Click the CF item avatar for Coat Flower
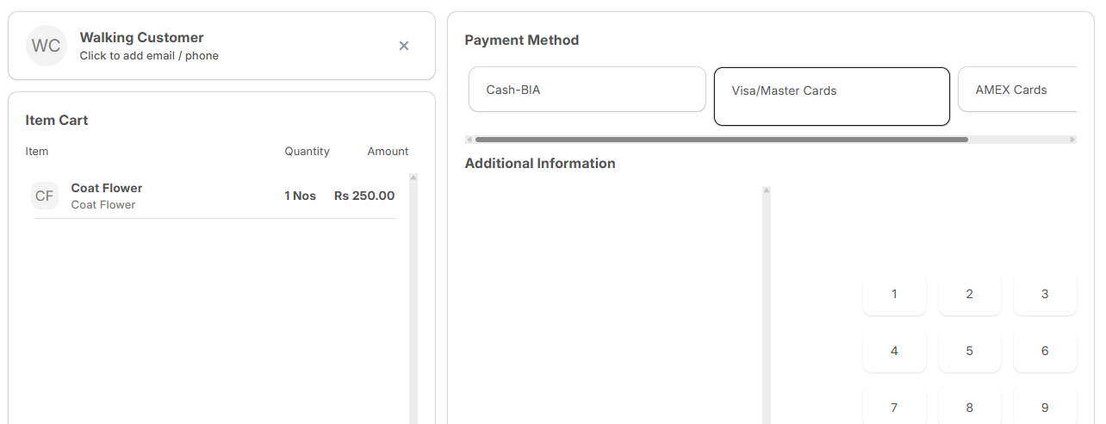 pyautogui.click(x=45, y=196)
